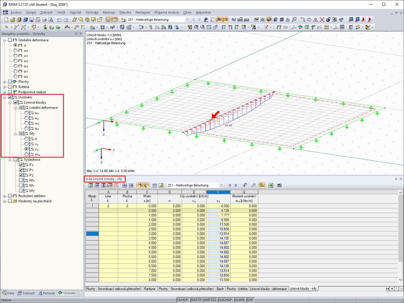Set view in Y direction
Viewport: 404px width, 303px height.
point(230,27)
